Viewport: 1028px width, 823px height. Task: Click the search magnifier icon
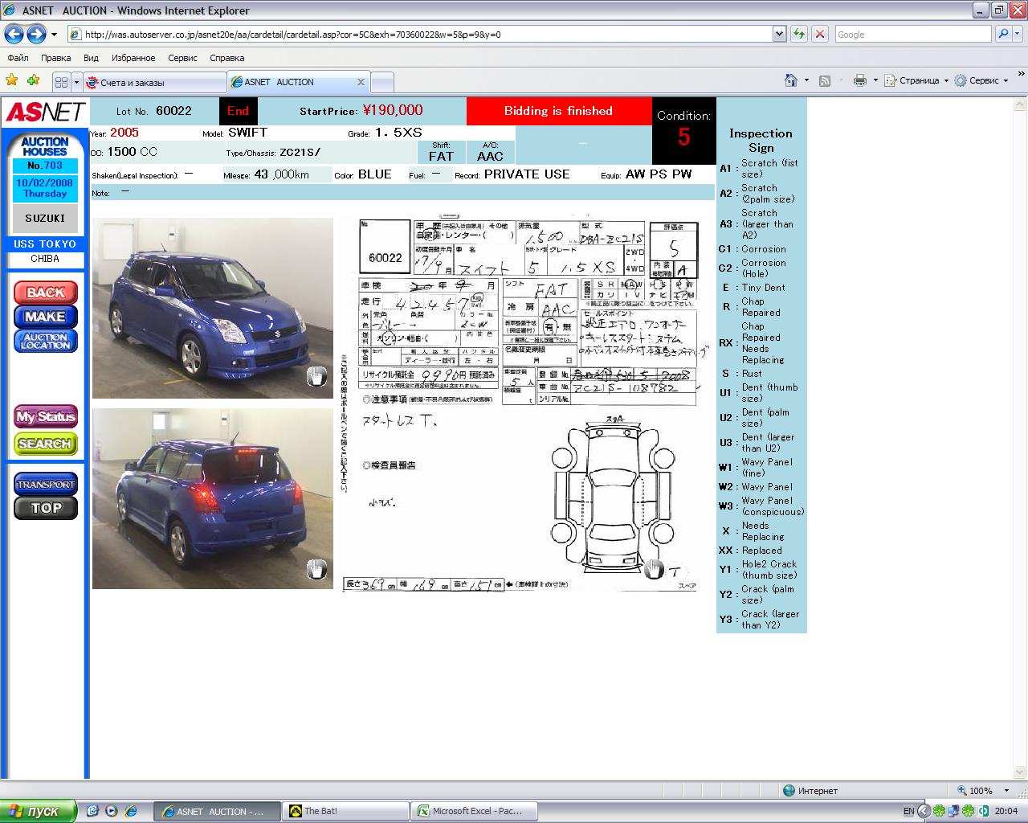[x=1002, y=35]
